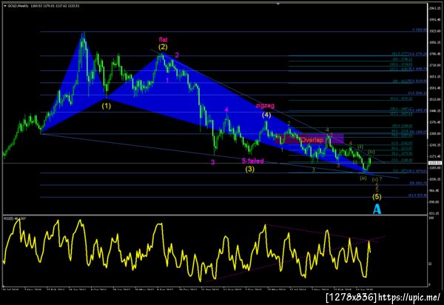This screenshot has width=444, height=305.
Task: Click the RSI scale value 32
Action: 431,264
